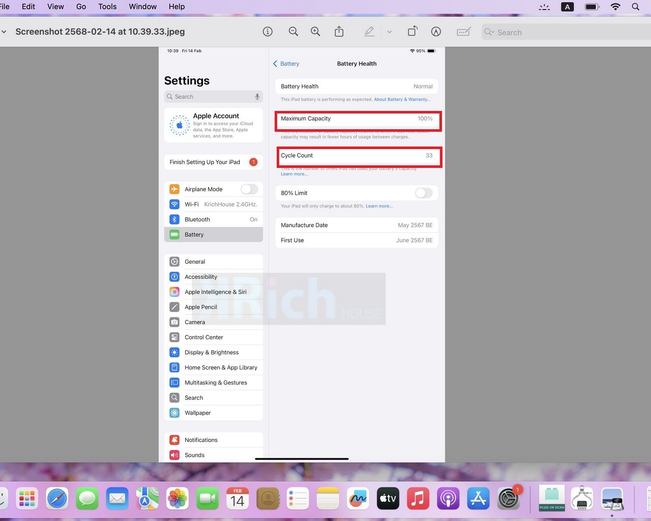
Task: Click the Battery Health 'Normal' row
Action: click(357, 86)
